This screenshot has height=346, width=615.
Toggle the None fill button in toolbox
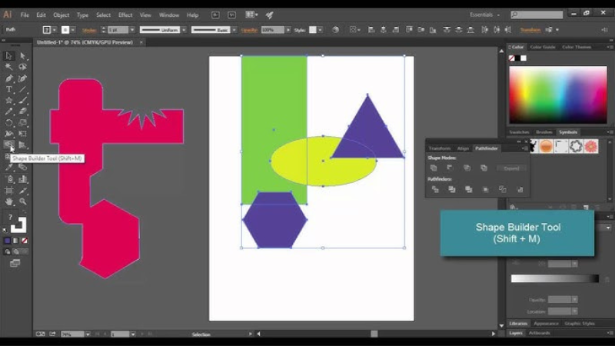(25, 241)
